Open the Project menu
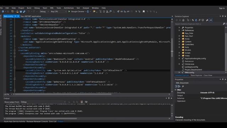227x128 pixels. (x=21, y=8)
